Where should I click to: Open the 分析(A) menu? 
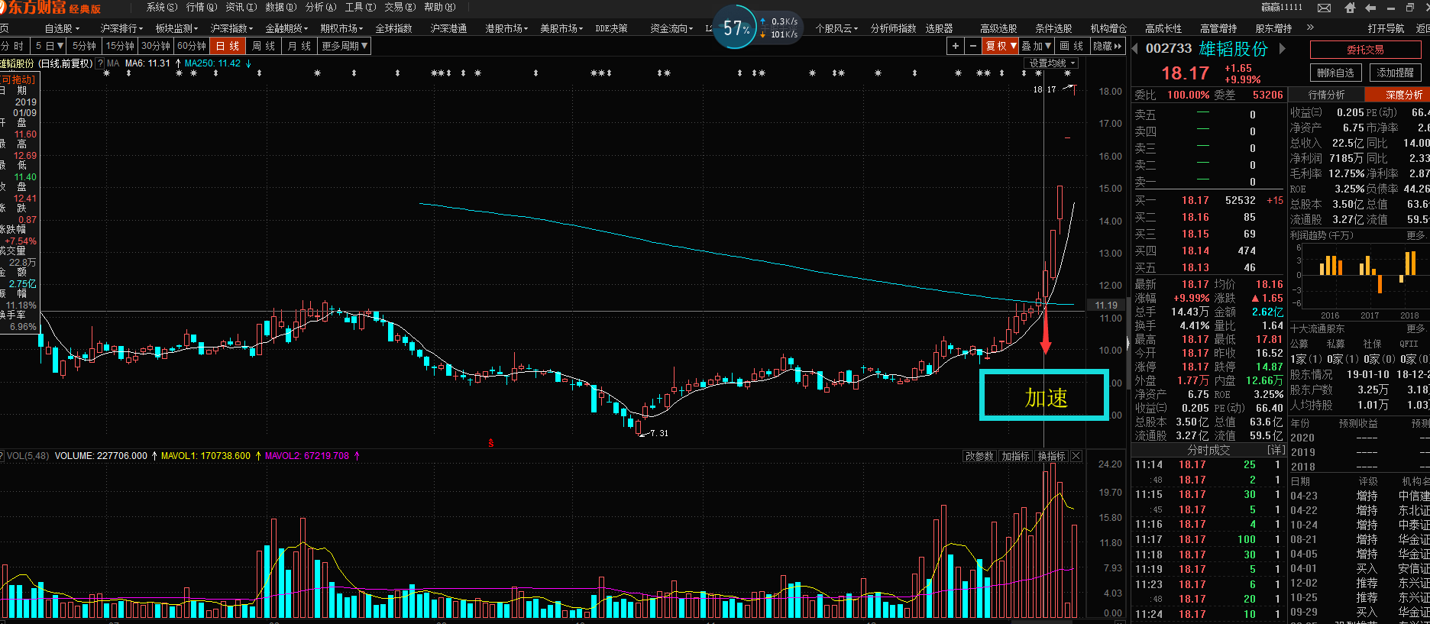[320, 7]
